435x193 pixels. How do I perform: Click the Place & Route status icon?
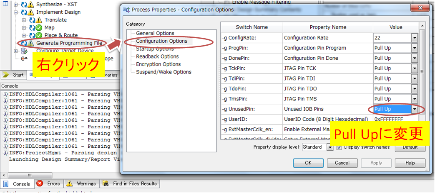(x=38, y=36)
